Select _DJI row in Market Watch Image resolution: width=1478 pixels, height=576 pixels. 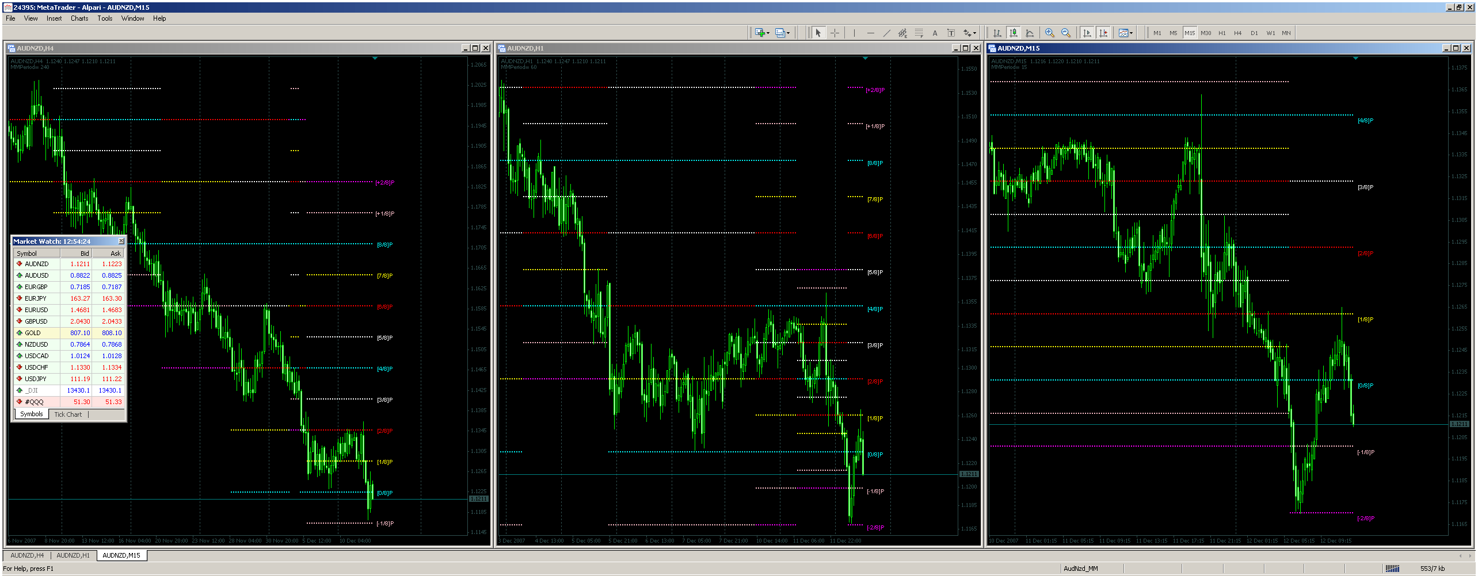[69, 390]
